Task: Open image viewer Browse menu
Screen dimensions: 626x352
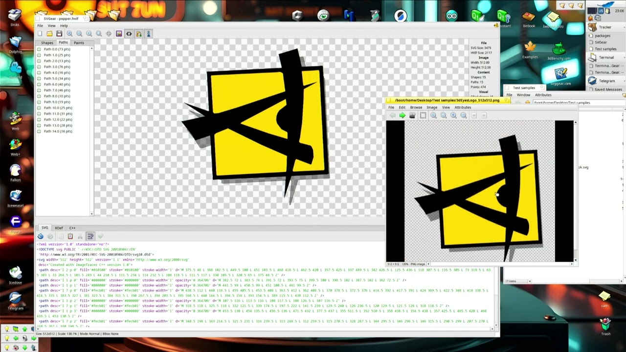Action: (x=416, y=108)
